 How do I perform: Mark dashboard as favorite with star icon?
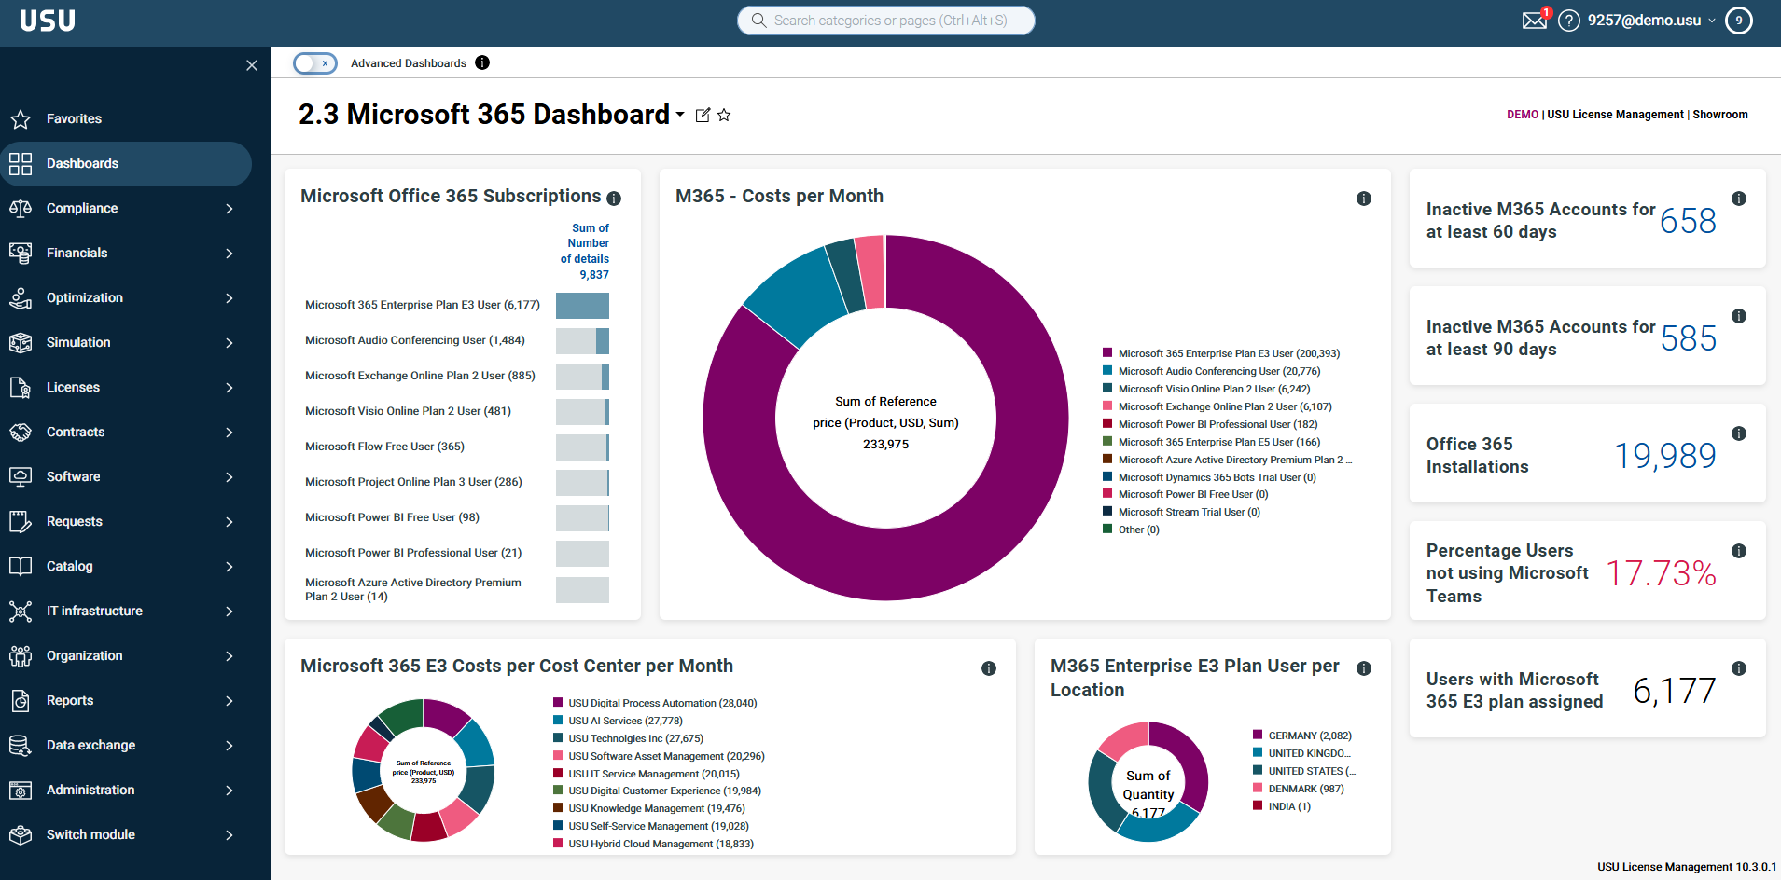pyautogui.click(x=724, y=115)
